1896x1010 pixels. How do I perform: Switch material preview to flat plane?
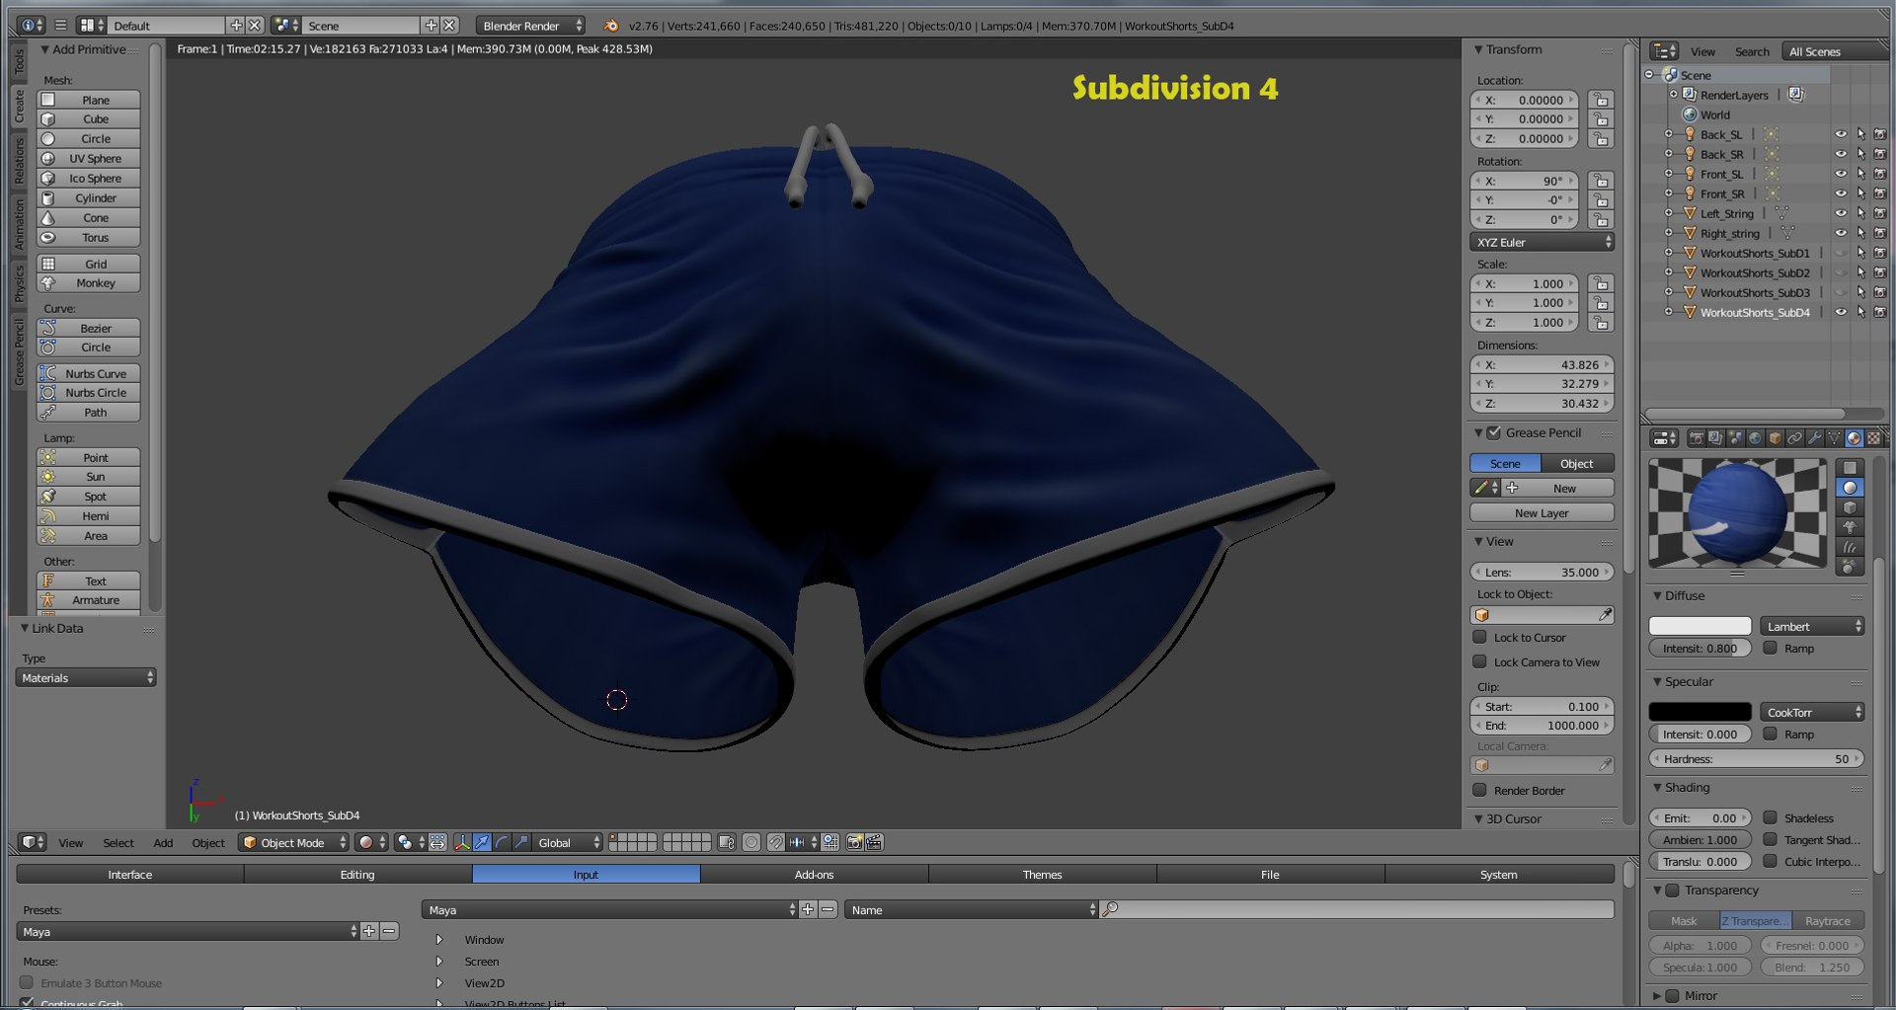pos(1850,468)
